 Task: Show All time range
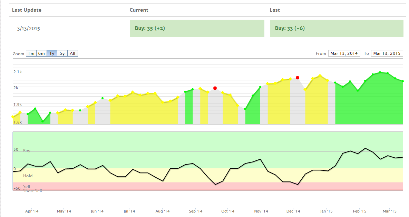tap(72, 53)
